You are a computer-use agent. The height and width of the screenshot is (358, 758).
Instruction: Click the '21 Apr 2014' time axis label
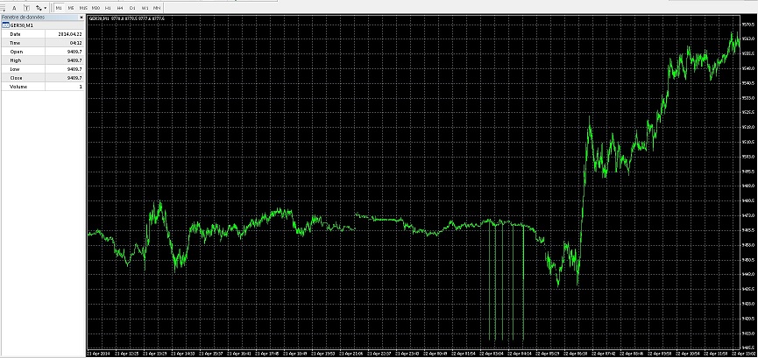[100, 353]
